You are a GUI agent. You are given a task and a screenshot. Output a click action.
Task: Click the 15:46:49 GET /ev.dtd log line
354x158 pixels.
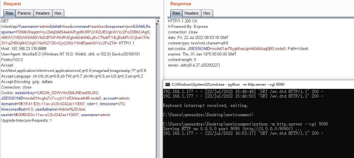coord(243,91)
